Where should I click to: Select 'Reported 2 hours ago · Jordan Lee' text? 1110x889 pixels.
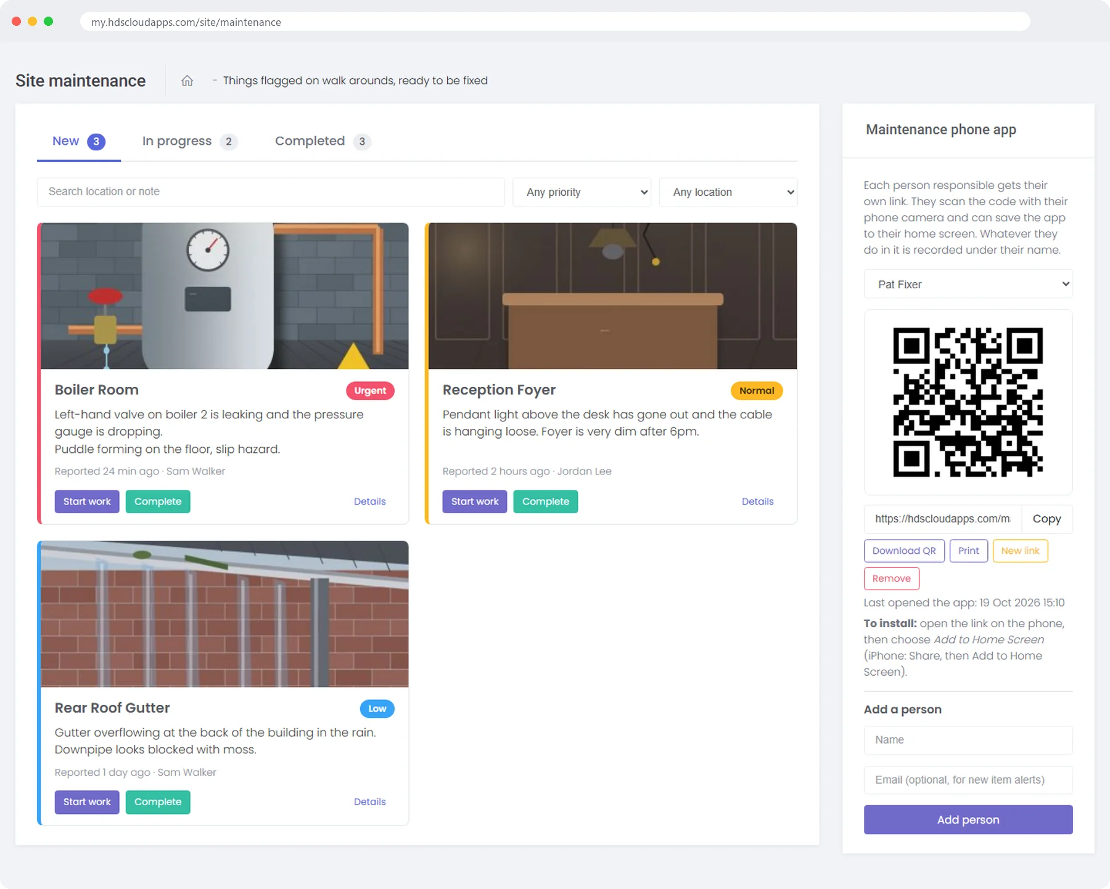(527, 471)
